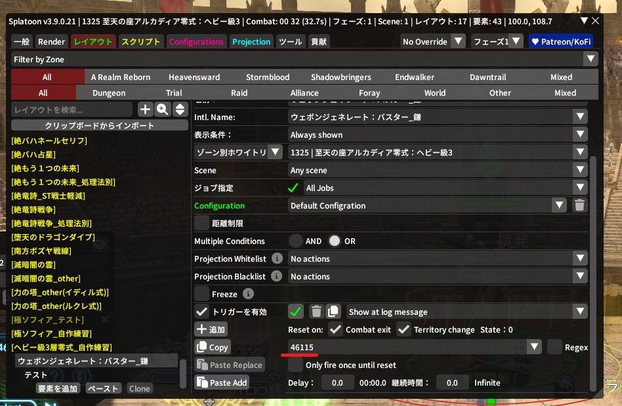Click the trash icon in the trigger row

316,312
